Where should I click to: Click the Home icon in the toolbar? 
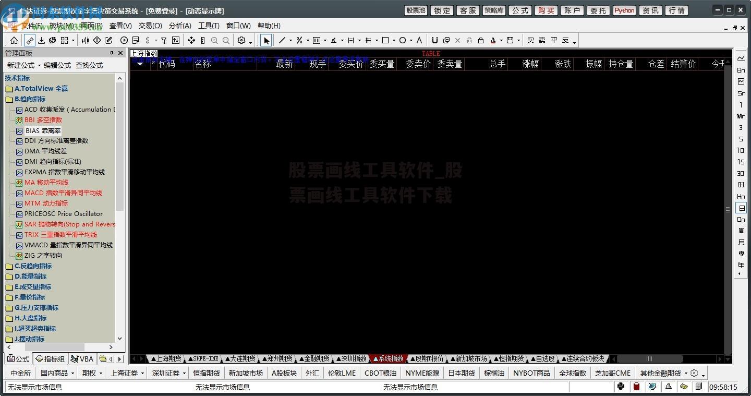point(14,40)
